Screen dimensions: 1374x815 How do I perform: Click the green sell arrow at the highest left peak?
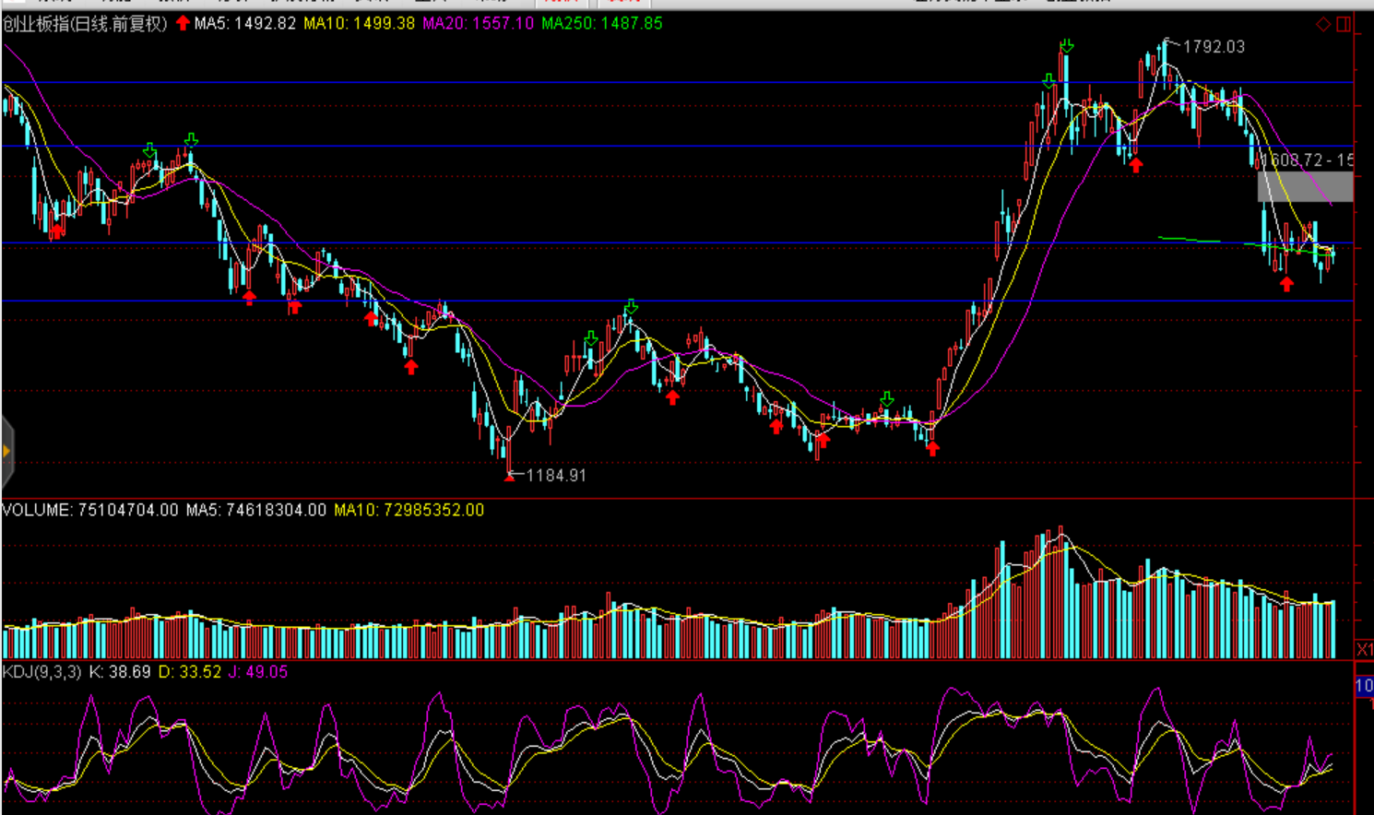click(x=191, y=140)
